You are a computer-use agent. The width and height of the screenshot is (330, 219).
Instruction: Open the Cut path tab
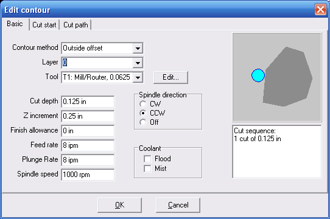[x=75, y=25]
